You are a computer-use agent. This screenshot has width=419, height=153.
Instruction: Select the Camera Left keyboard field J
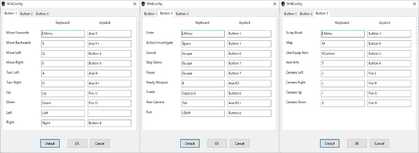click(343, 74)
